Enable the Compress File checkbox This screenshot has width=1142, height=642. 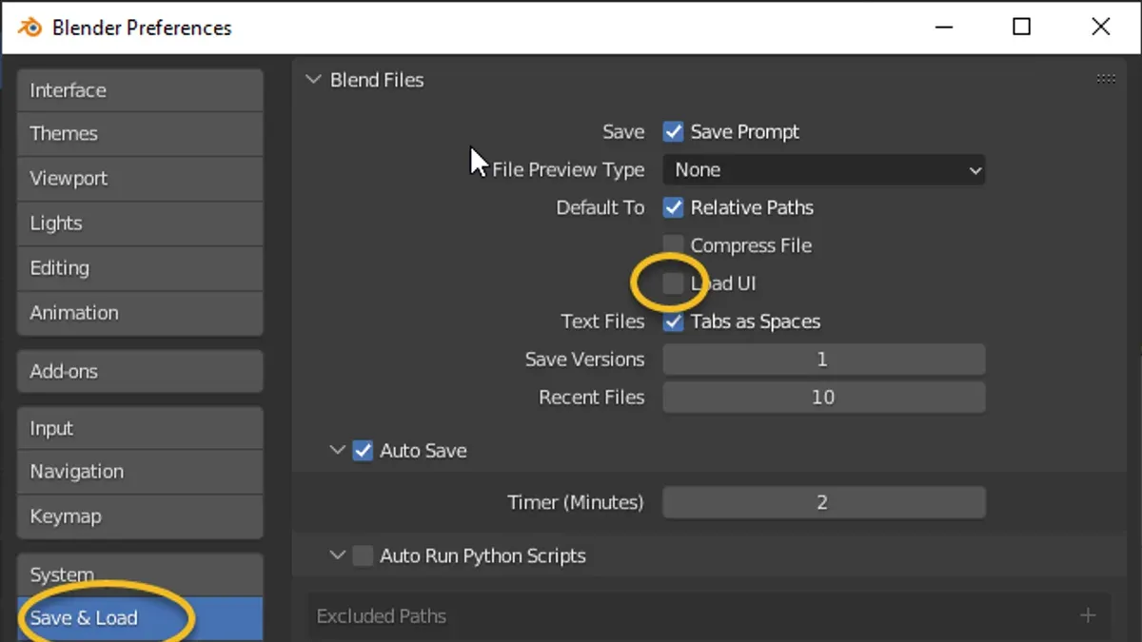(x=674, y=245)
